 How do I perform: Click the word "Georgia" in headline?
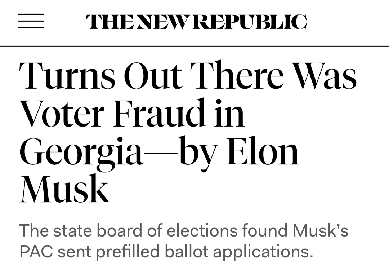pos(81,151)
